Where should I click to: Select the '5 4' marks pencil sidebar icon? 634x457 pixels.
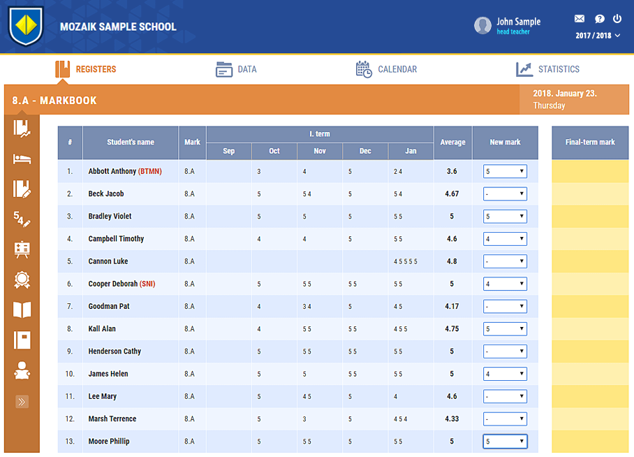pyautogui.click(x=22, y=219)
